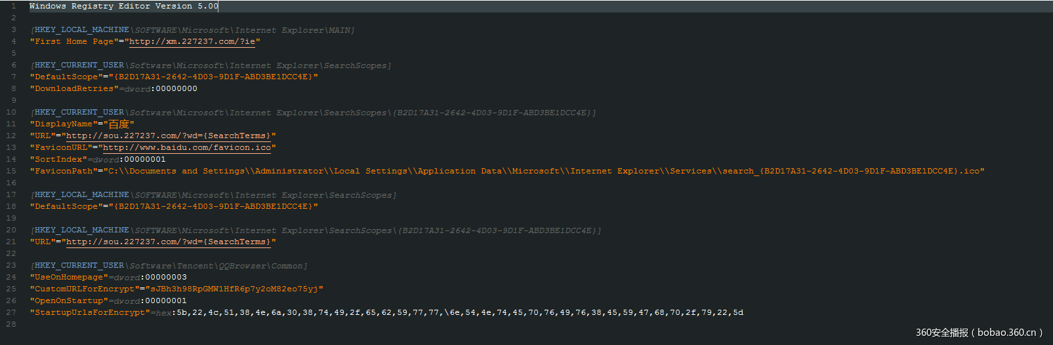
Task: Click the bobao.360.cn watermark text
Action: pyautogui.click(x=979, y=333)
